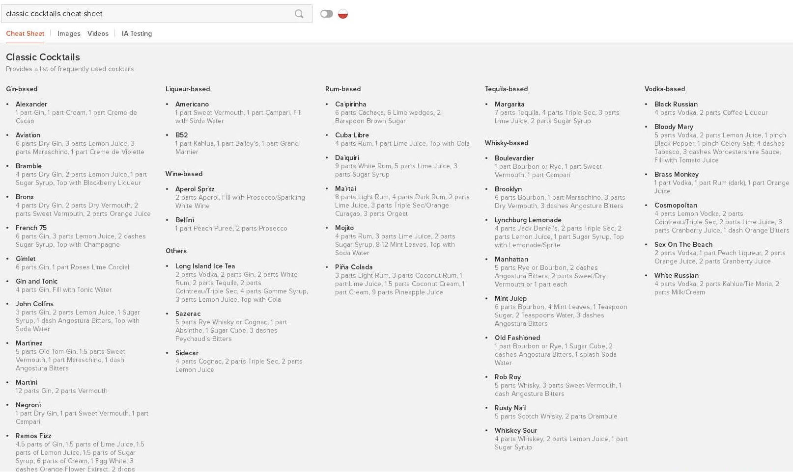
Task: Click the Long Island Ice Tea entry
Action: [205, 266]
